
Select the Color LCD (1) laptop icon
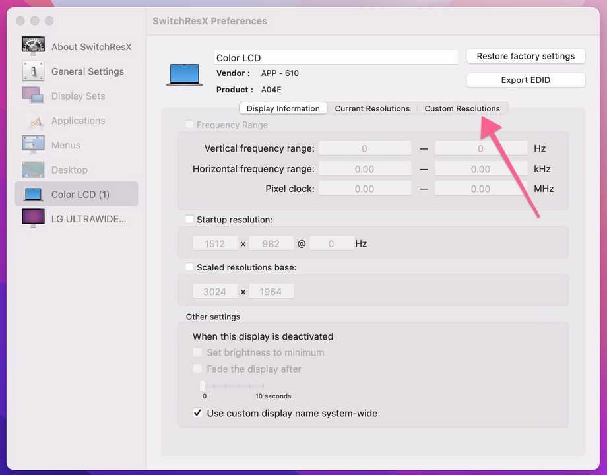tap(33, 194)
